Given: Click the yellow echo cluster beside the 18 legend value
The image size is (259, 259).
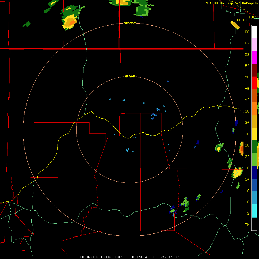Looking at the screenshot, I should click(x=237, y=173).
